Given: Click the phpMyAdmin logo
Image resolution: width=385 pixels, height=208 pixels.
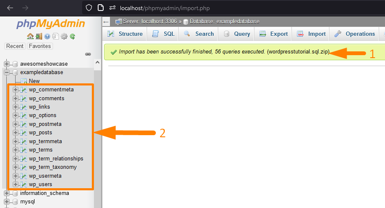Looking at the screenshot, I should tap(51, 24).
